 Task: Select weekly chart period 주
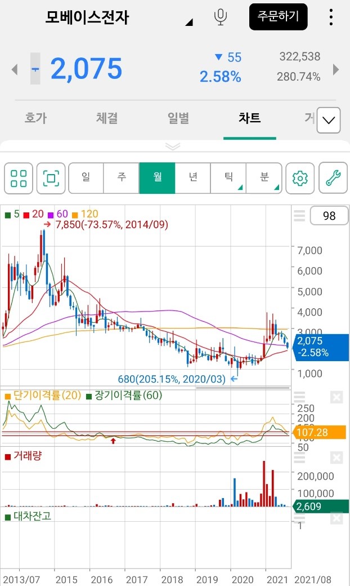coord(122,178)
